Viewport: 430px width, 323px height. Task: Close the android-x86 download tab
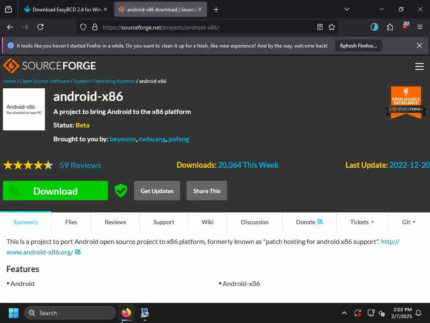[200, 10]
